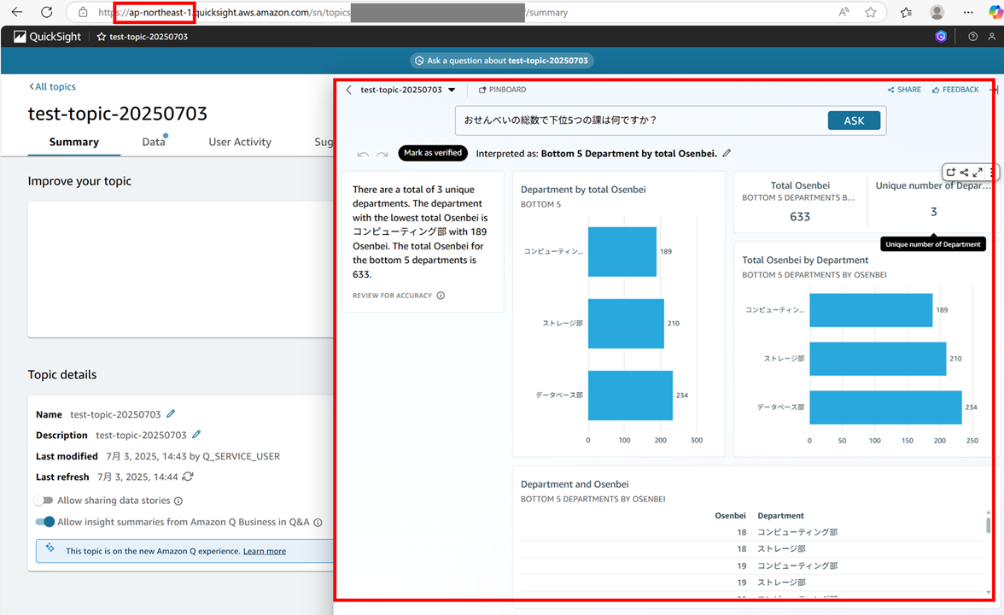This screenshot has height=615, width=1004.
Task: Go back to All topics
Action: coord(52,86)
